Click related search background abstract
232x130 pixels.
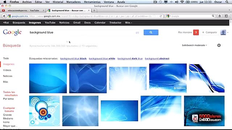click(x=157, y=58)
